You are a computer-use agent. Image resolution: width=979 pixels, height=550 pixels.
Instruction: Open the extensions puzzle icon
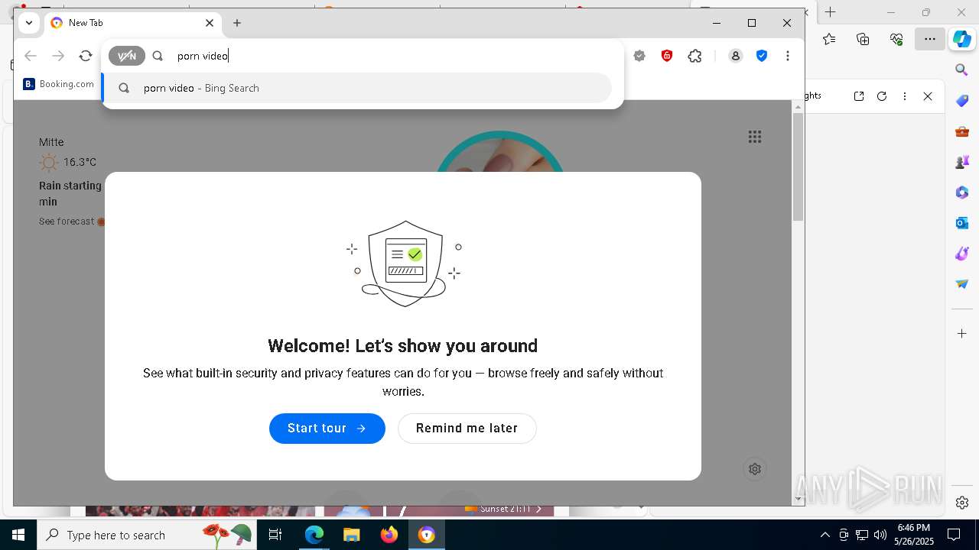694,56
